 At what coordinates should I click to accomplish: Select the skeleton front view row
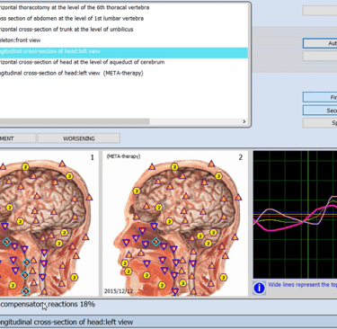point(124,40)
